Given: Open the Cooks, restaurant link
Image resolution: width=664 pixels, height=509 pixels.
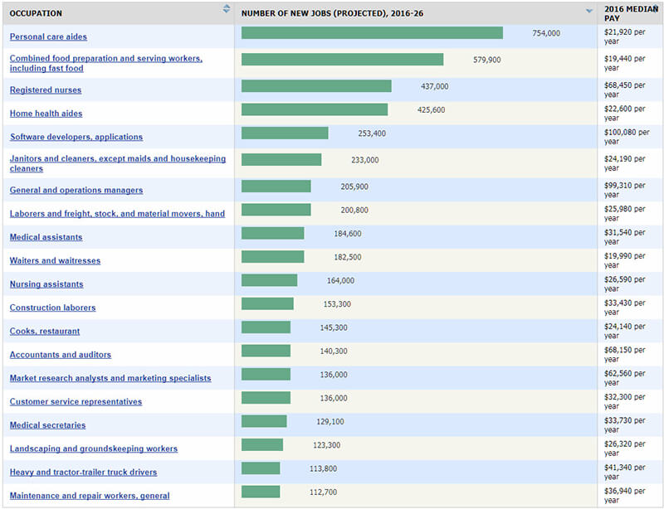Looking at the screenshot, I should pyautogui.click(x=45, y=331).
